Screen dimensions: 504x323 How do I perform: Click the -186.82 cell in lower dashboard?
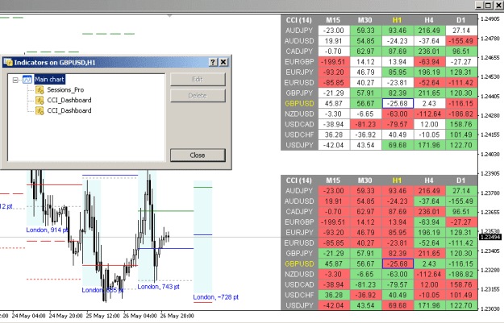click(x=461, y=274)
